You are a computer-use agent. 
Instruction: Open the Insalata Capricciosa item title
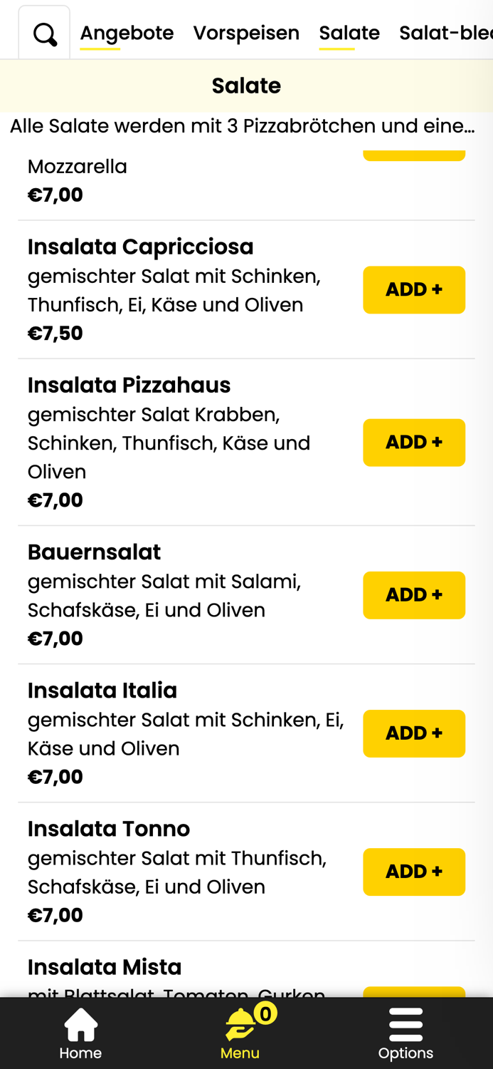click(140, 247)
